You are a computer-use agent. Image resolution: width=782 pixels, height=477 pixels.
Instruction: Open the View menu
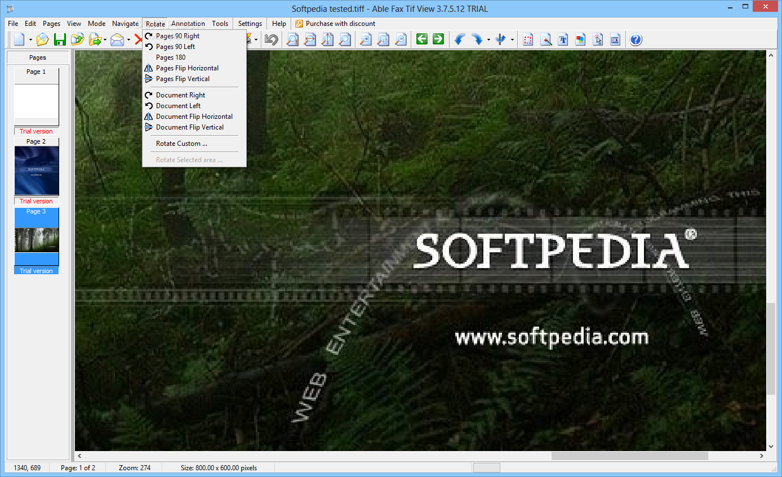(x=74, y=24)
